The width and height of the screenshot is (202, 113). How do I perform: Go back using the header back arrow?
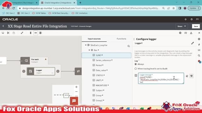(3, 26)
